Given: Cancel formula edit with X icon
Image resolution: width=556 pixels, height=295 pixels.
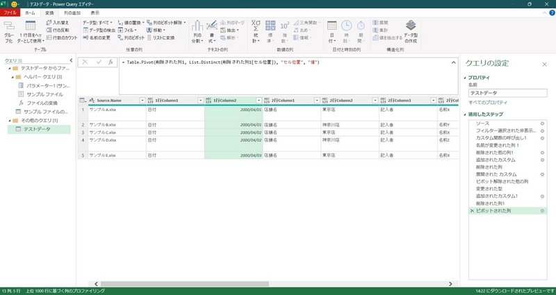Looking at the screenshot, I should tap(85, 62).
